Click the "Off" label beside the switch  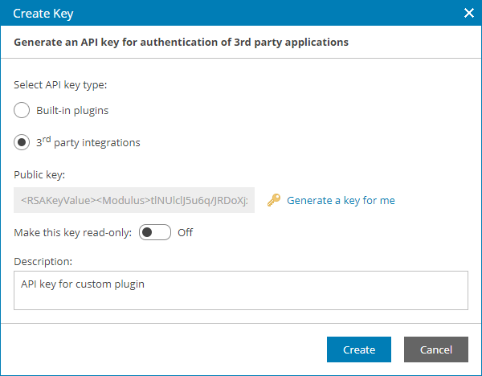point(186,233)
